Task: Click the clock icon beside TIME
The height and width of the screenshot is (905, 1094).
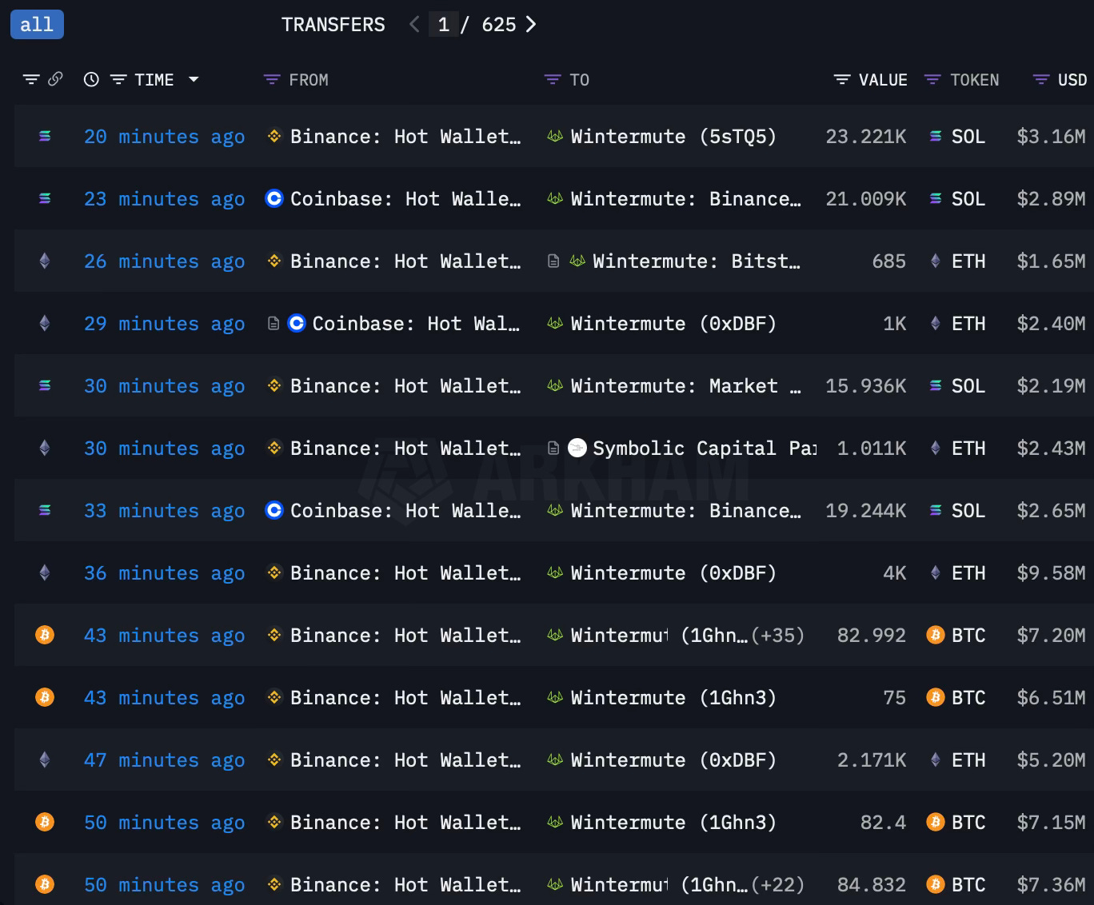Action: click(91, 79)
